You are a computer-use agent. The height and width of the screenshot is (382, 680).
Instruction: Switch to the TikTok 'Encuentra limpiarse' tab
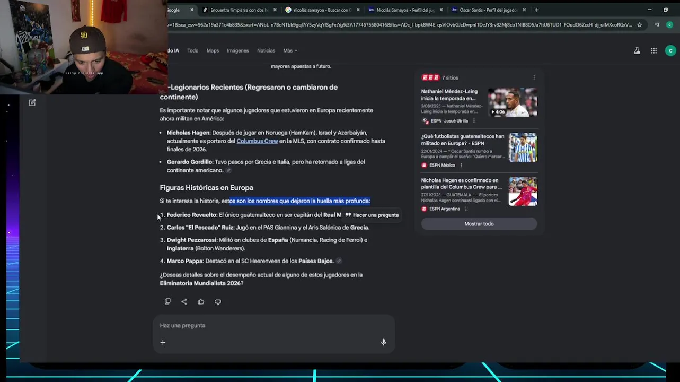pos(236,10)
